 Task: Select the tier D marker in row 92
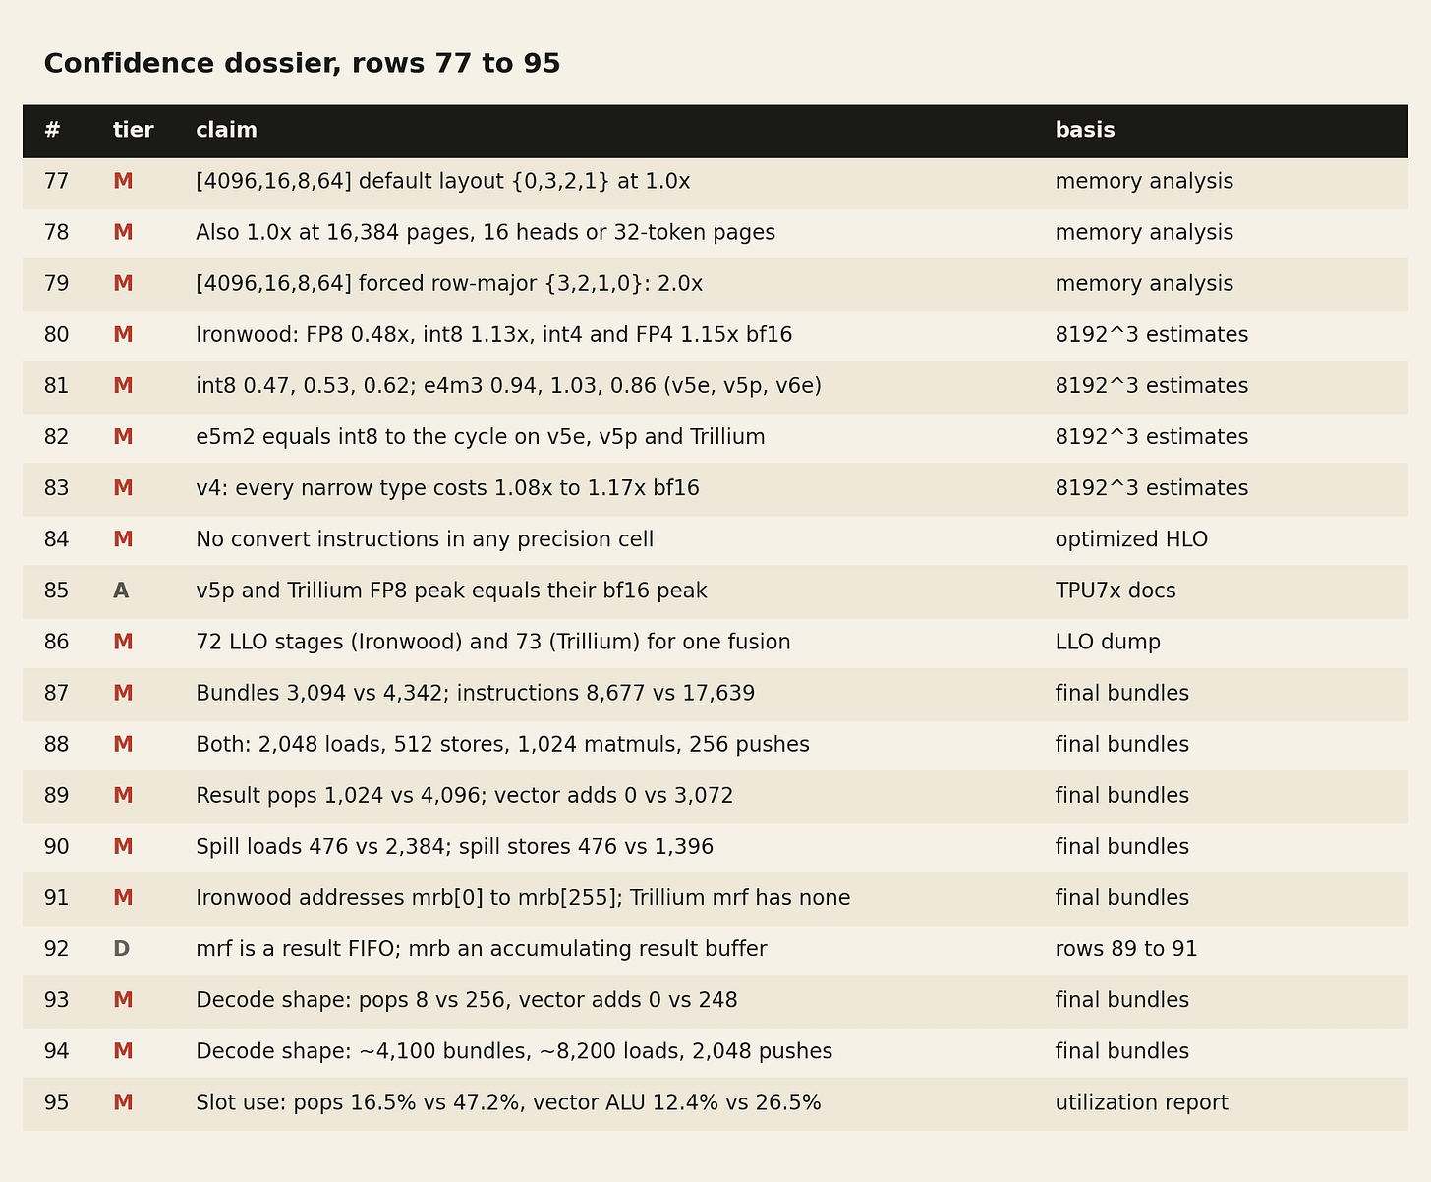[121, 949]
